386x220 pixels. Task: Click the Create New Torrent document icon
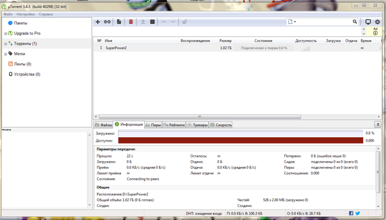[119, 22]
